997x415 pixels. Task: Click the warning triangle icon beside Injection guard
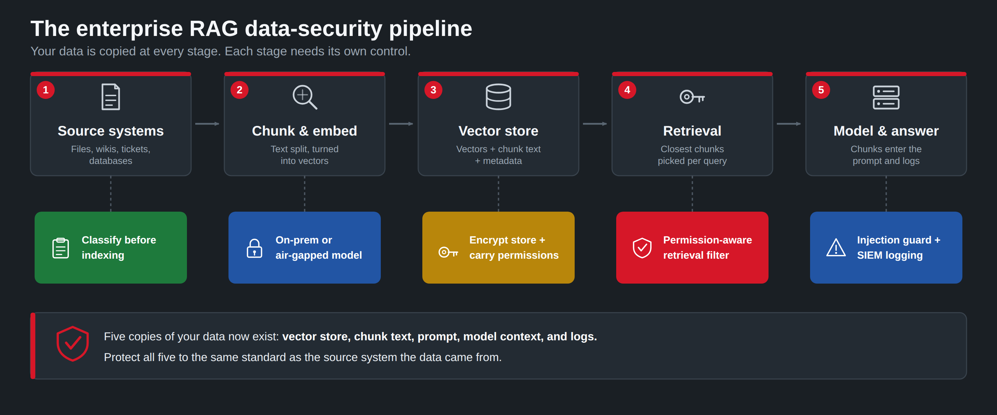click(836, 248)
